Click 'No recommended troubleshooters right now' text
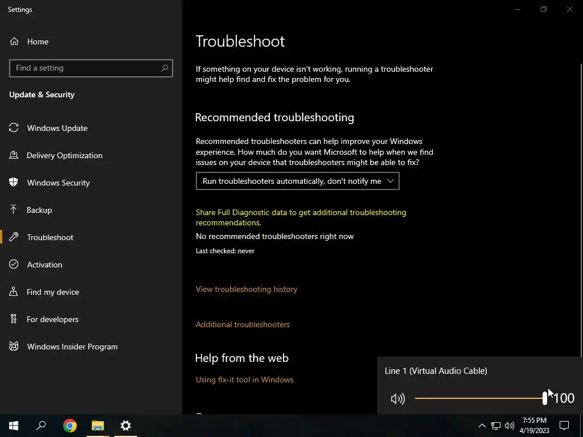The height and width of the screenshot is (437, 583). (275, 236)
